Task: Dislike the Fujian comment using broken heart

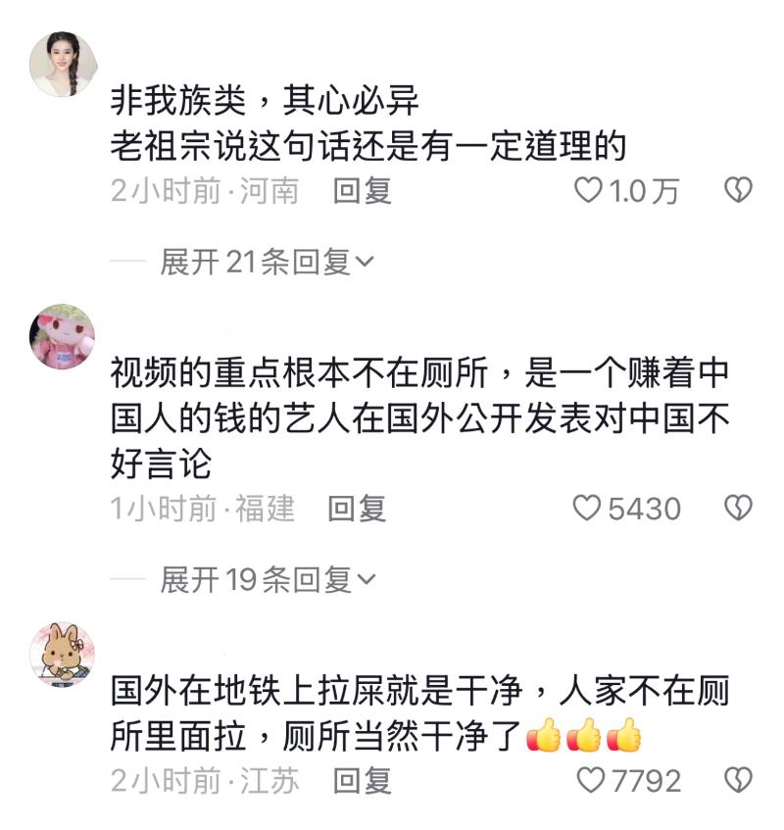Action: pyautogui.click(x=738, y=508)
